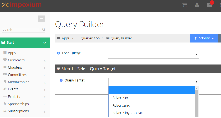Click the Memberships bookmark icon

point(5,82)
